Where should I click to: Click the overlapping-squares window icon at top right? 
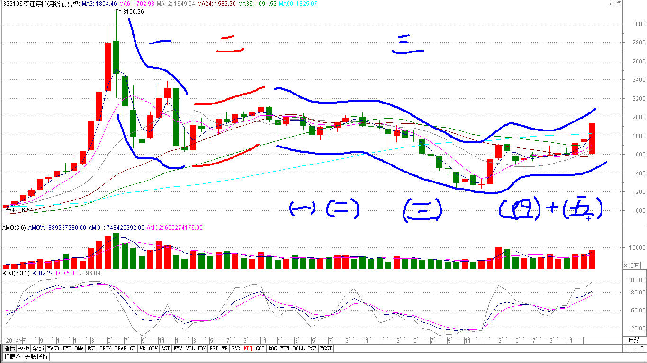click(619, 4)
